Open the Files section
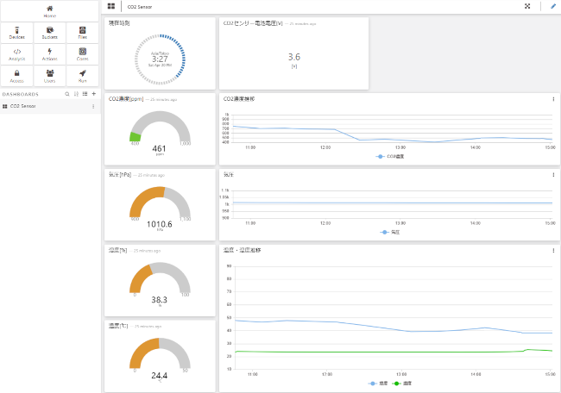Image resolution: width=561 pixels, height=393 pixels. (x=82, y=33)
